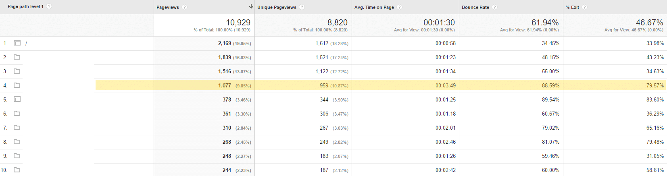Sort by Avg. Time on Page header
The height and width of the screenshot is (176, 667).
click(374, 7)
